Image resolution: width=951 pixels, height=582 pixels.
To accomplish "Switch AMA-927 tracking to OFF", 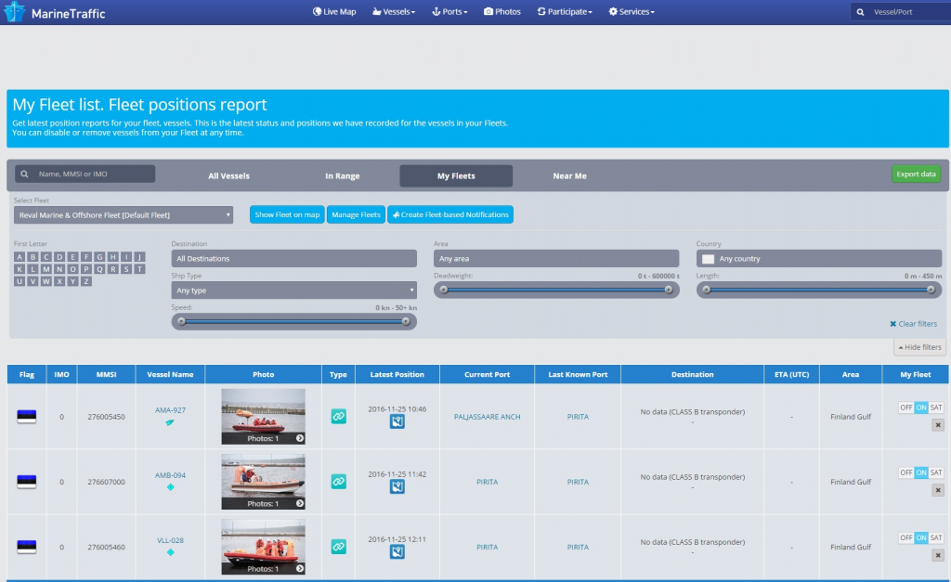I will 906,407.
